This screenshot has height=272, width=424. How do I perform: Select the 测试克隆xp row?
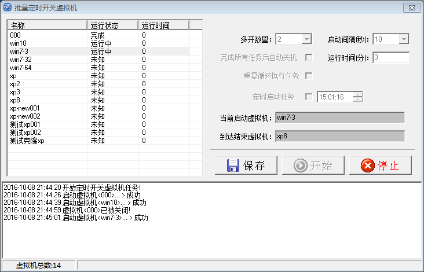98,141
